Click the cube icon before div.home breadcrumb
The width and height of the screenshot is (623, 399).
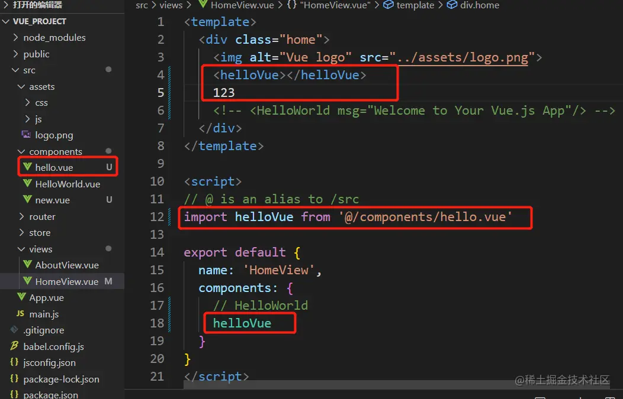pyautogui.click(x=452, y=5)
